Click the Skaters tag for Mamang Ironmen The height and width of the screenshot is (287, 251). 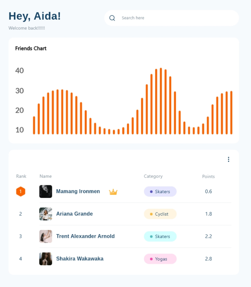[x=160, y=192]
